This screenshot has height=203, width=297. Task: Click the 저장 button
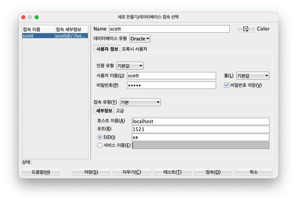tap(91, 172)
